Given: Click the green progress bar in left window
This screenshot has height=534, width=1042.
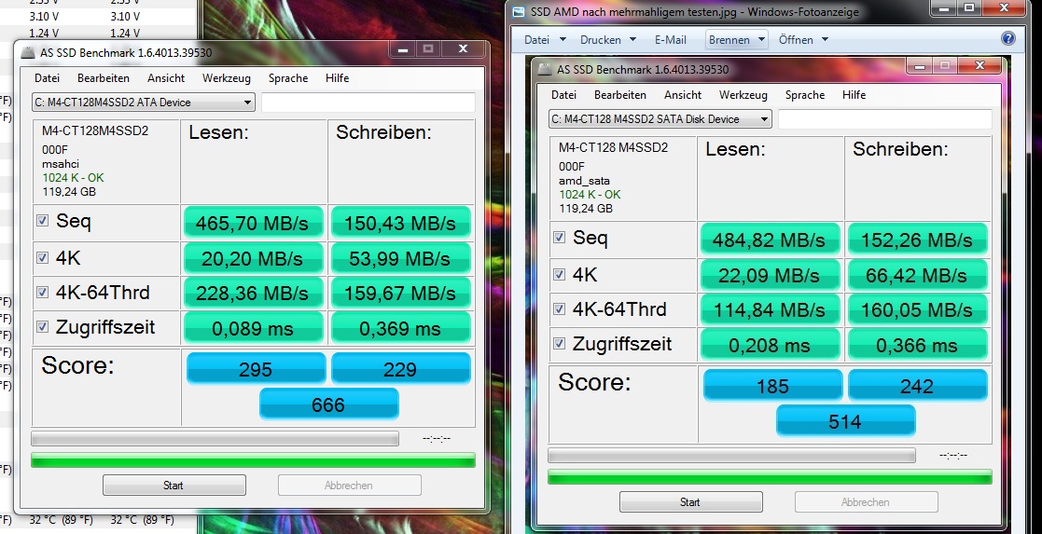Looking at the screenshot, I should [253, 460].
